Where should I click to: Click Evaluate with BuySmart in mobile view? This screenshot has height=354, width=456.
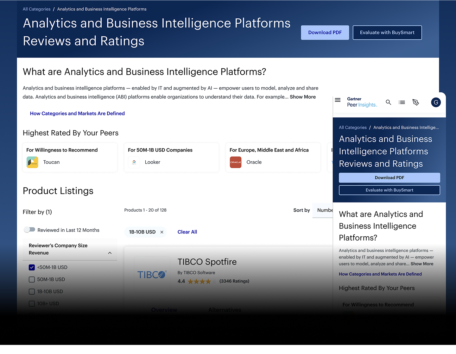click(x=389, y=190)
